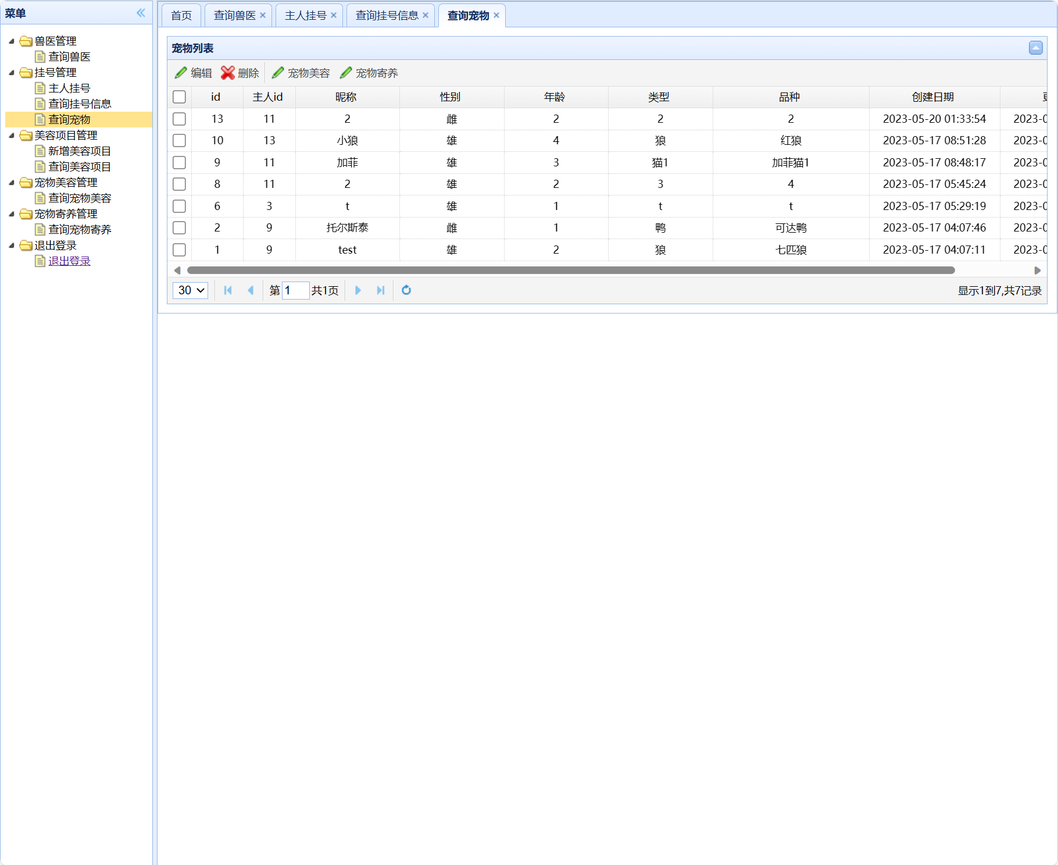Collapse the 美容项目管理 tree node

12,136
